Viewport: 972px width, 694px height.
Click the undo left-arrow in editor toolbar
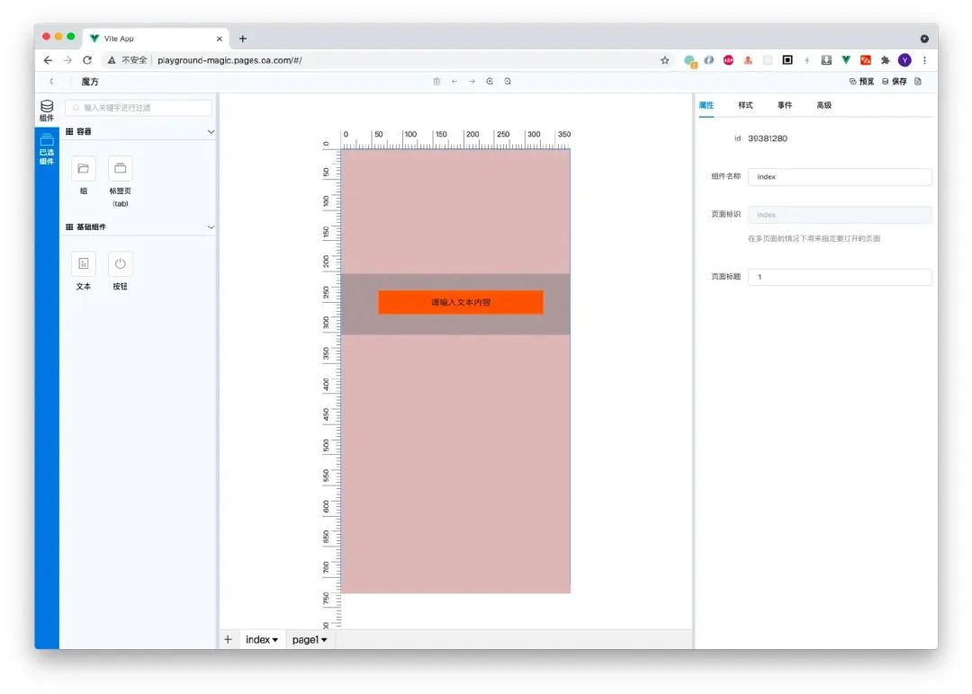(x=454, y=81)
